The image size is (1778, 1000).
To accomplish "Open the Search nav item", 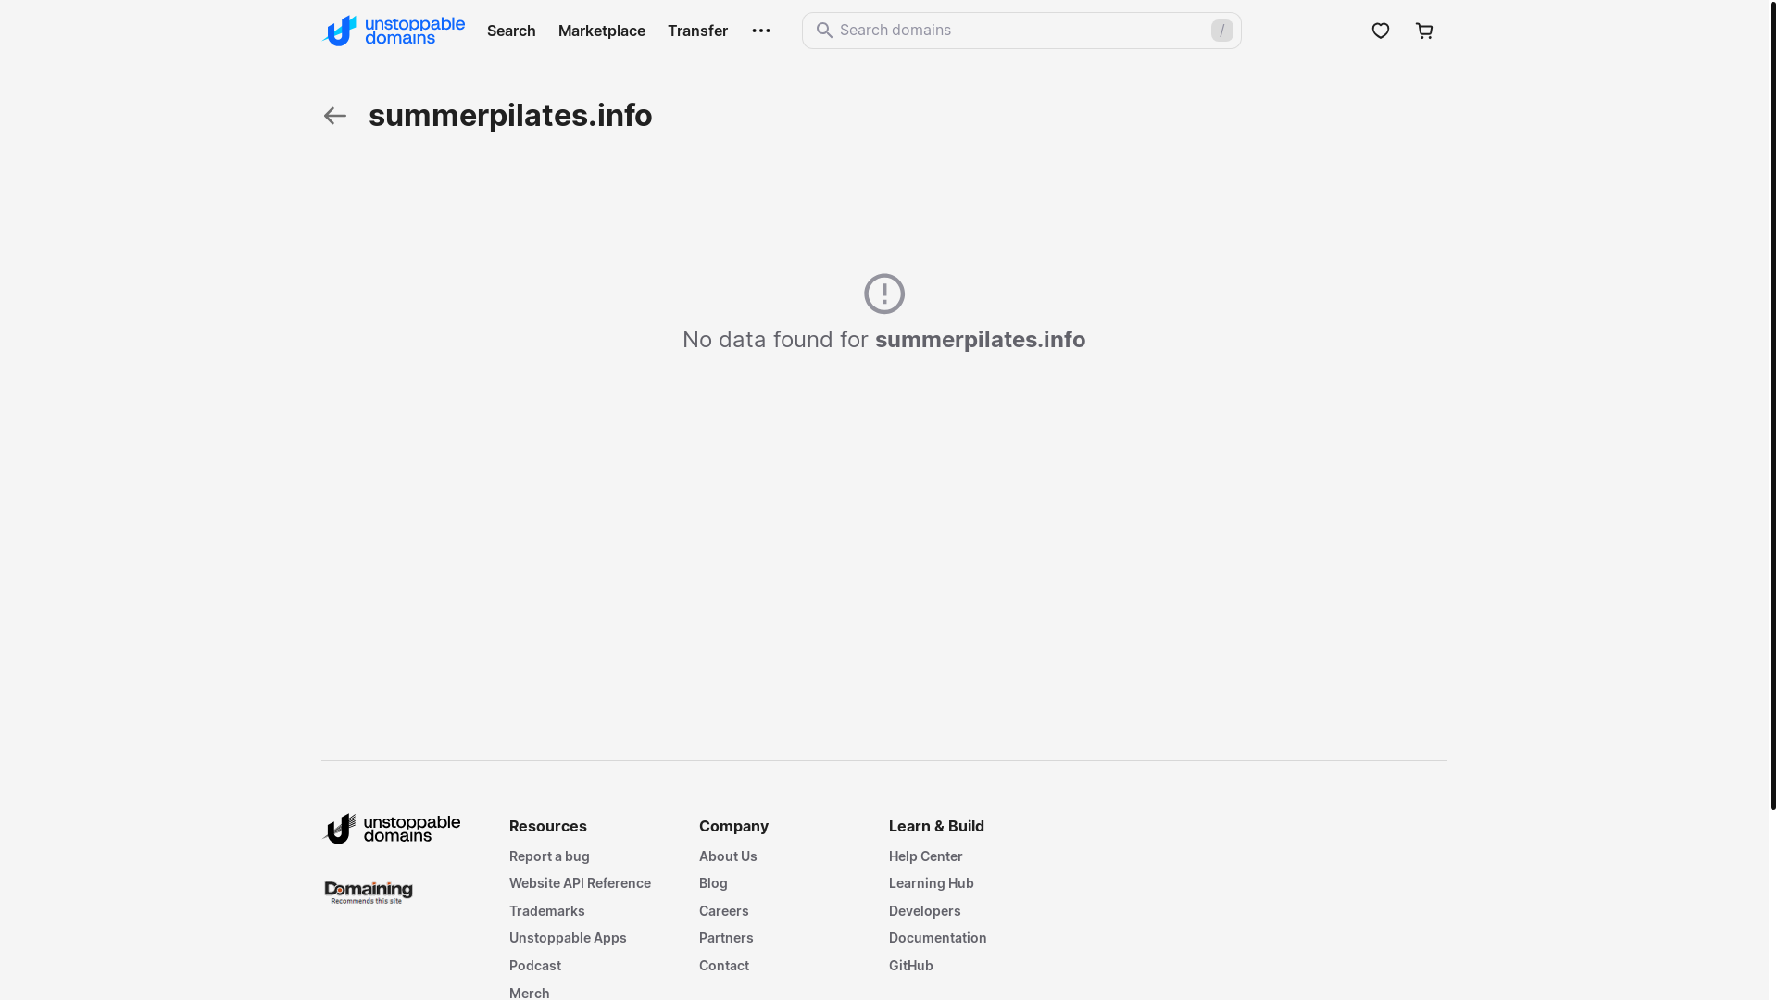I will tap(511, 31).
